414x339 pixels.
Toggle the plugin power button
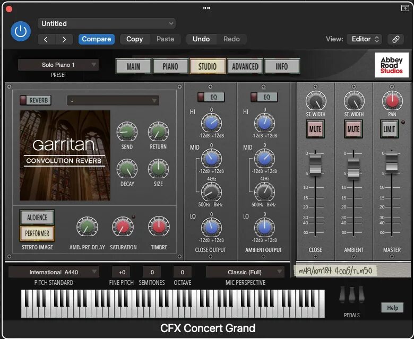[x=21, y=31]
